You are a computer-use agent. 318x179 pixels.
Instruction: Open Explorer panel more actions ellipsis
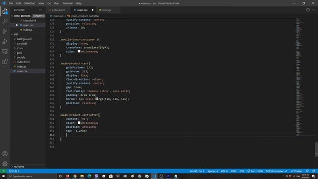pyautogui.click(x=41, y=10)
